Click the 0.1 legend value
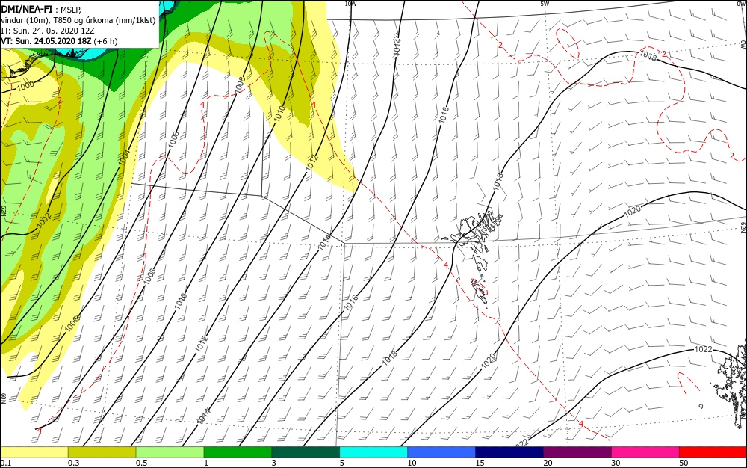The image size is (747, 468). pos(6,463)
